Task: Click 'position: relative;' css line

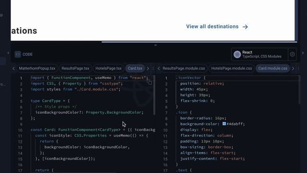Action: [202, 84]
